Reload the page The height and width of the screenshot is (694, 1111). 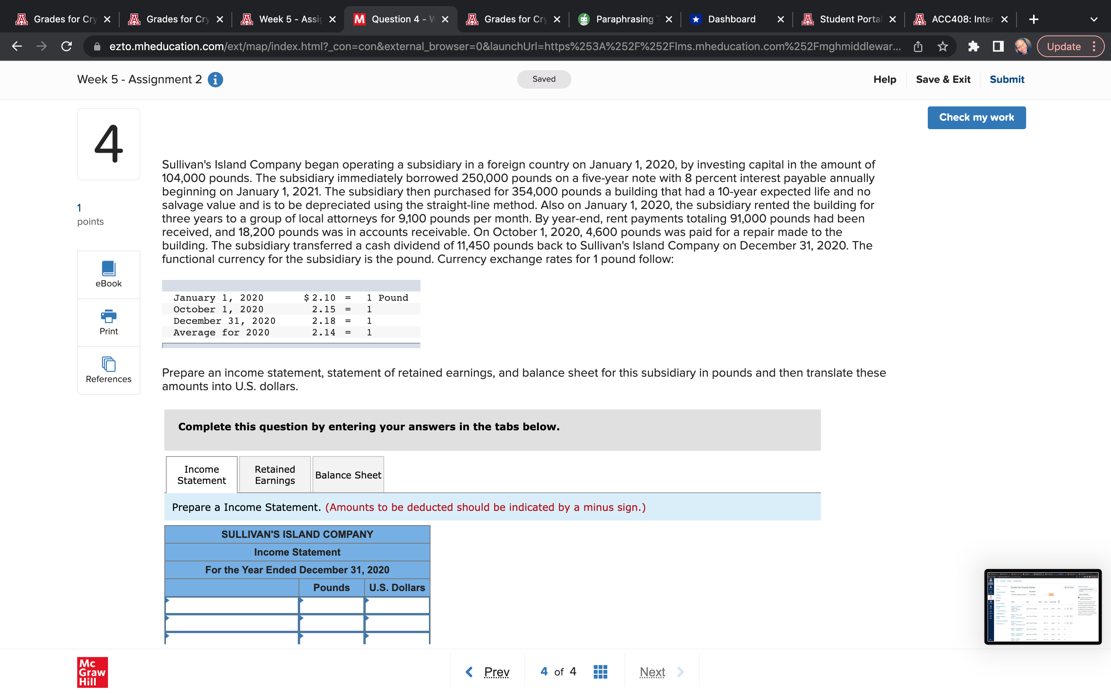[x=67, y=46]
